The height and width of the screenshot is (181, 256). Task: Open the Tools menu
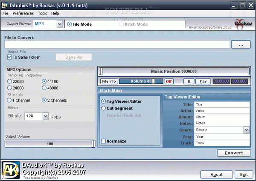point(42,13)
